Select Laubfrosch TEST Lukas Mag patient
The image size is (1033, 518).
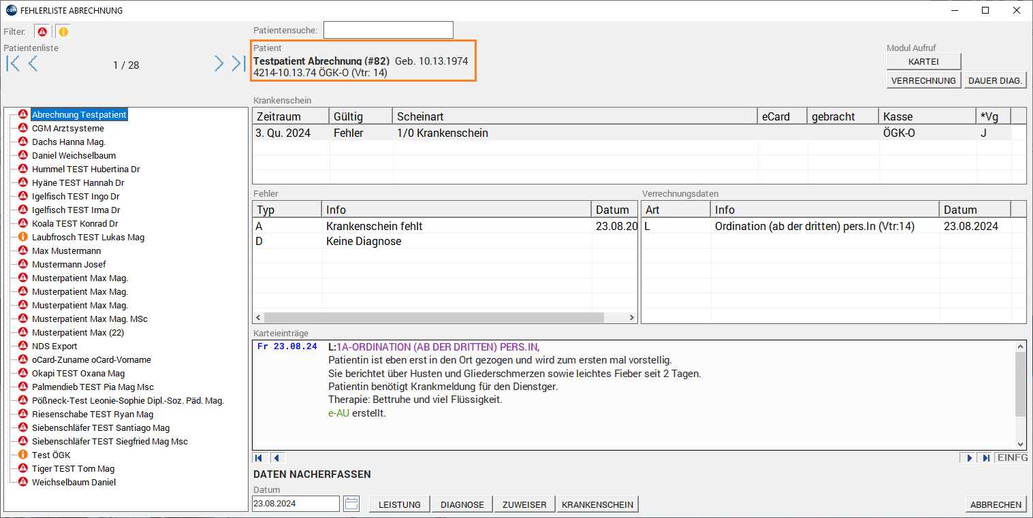coord(88,237)
